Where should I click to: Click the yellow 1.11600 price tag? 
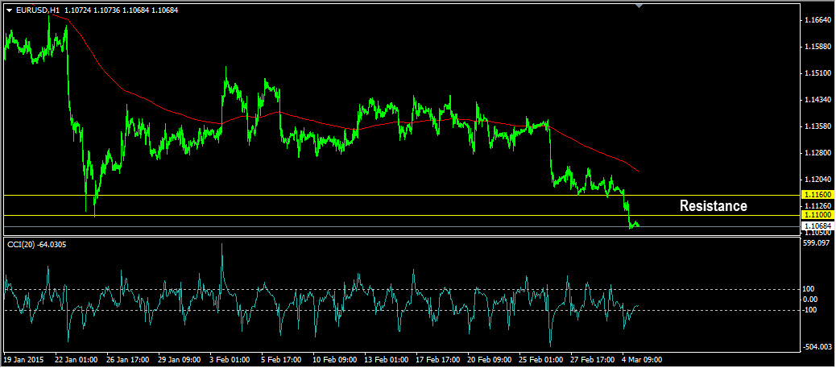817,195
